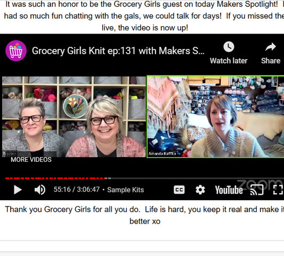Viewport: 284px width, 256px height.
Task: Click the MORE VIDEOS label
Action: 31,160
